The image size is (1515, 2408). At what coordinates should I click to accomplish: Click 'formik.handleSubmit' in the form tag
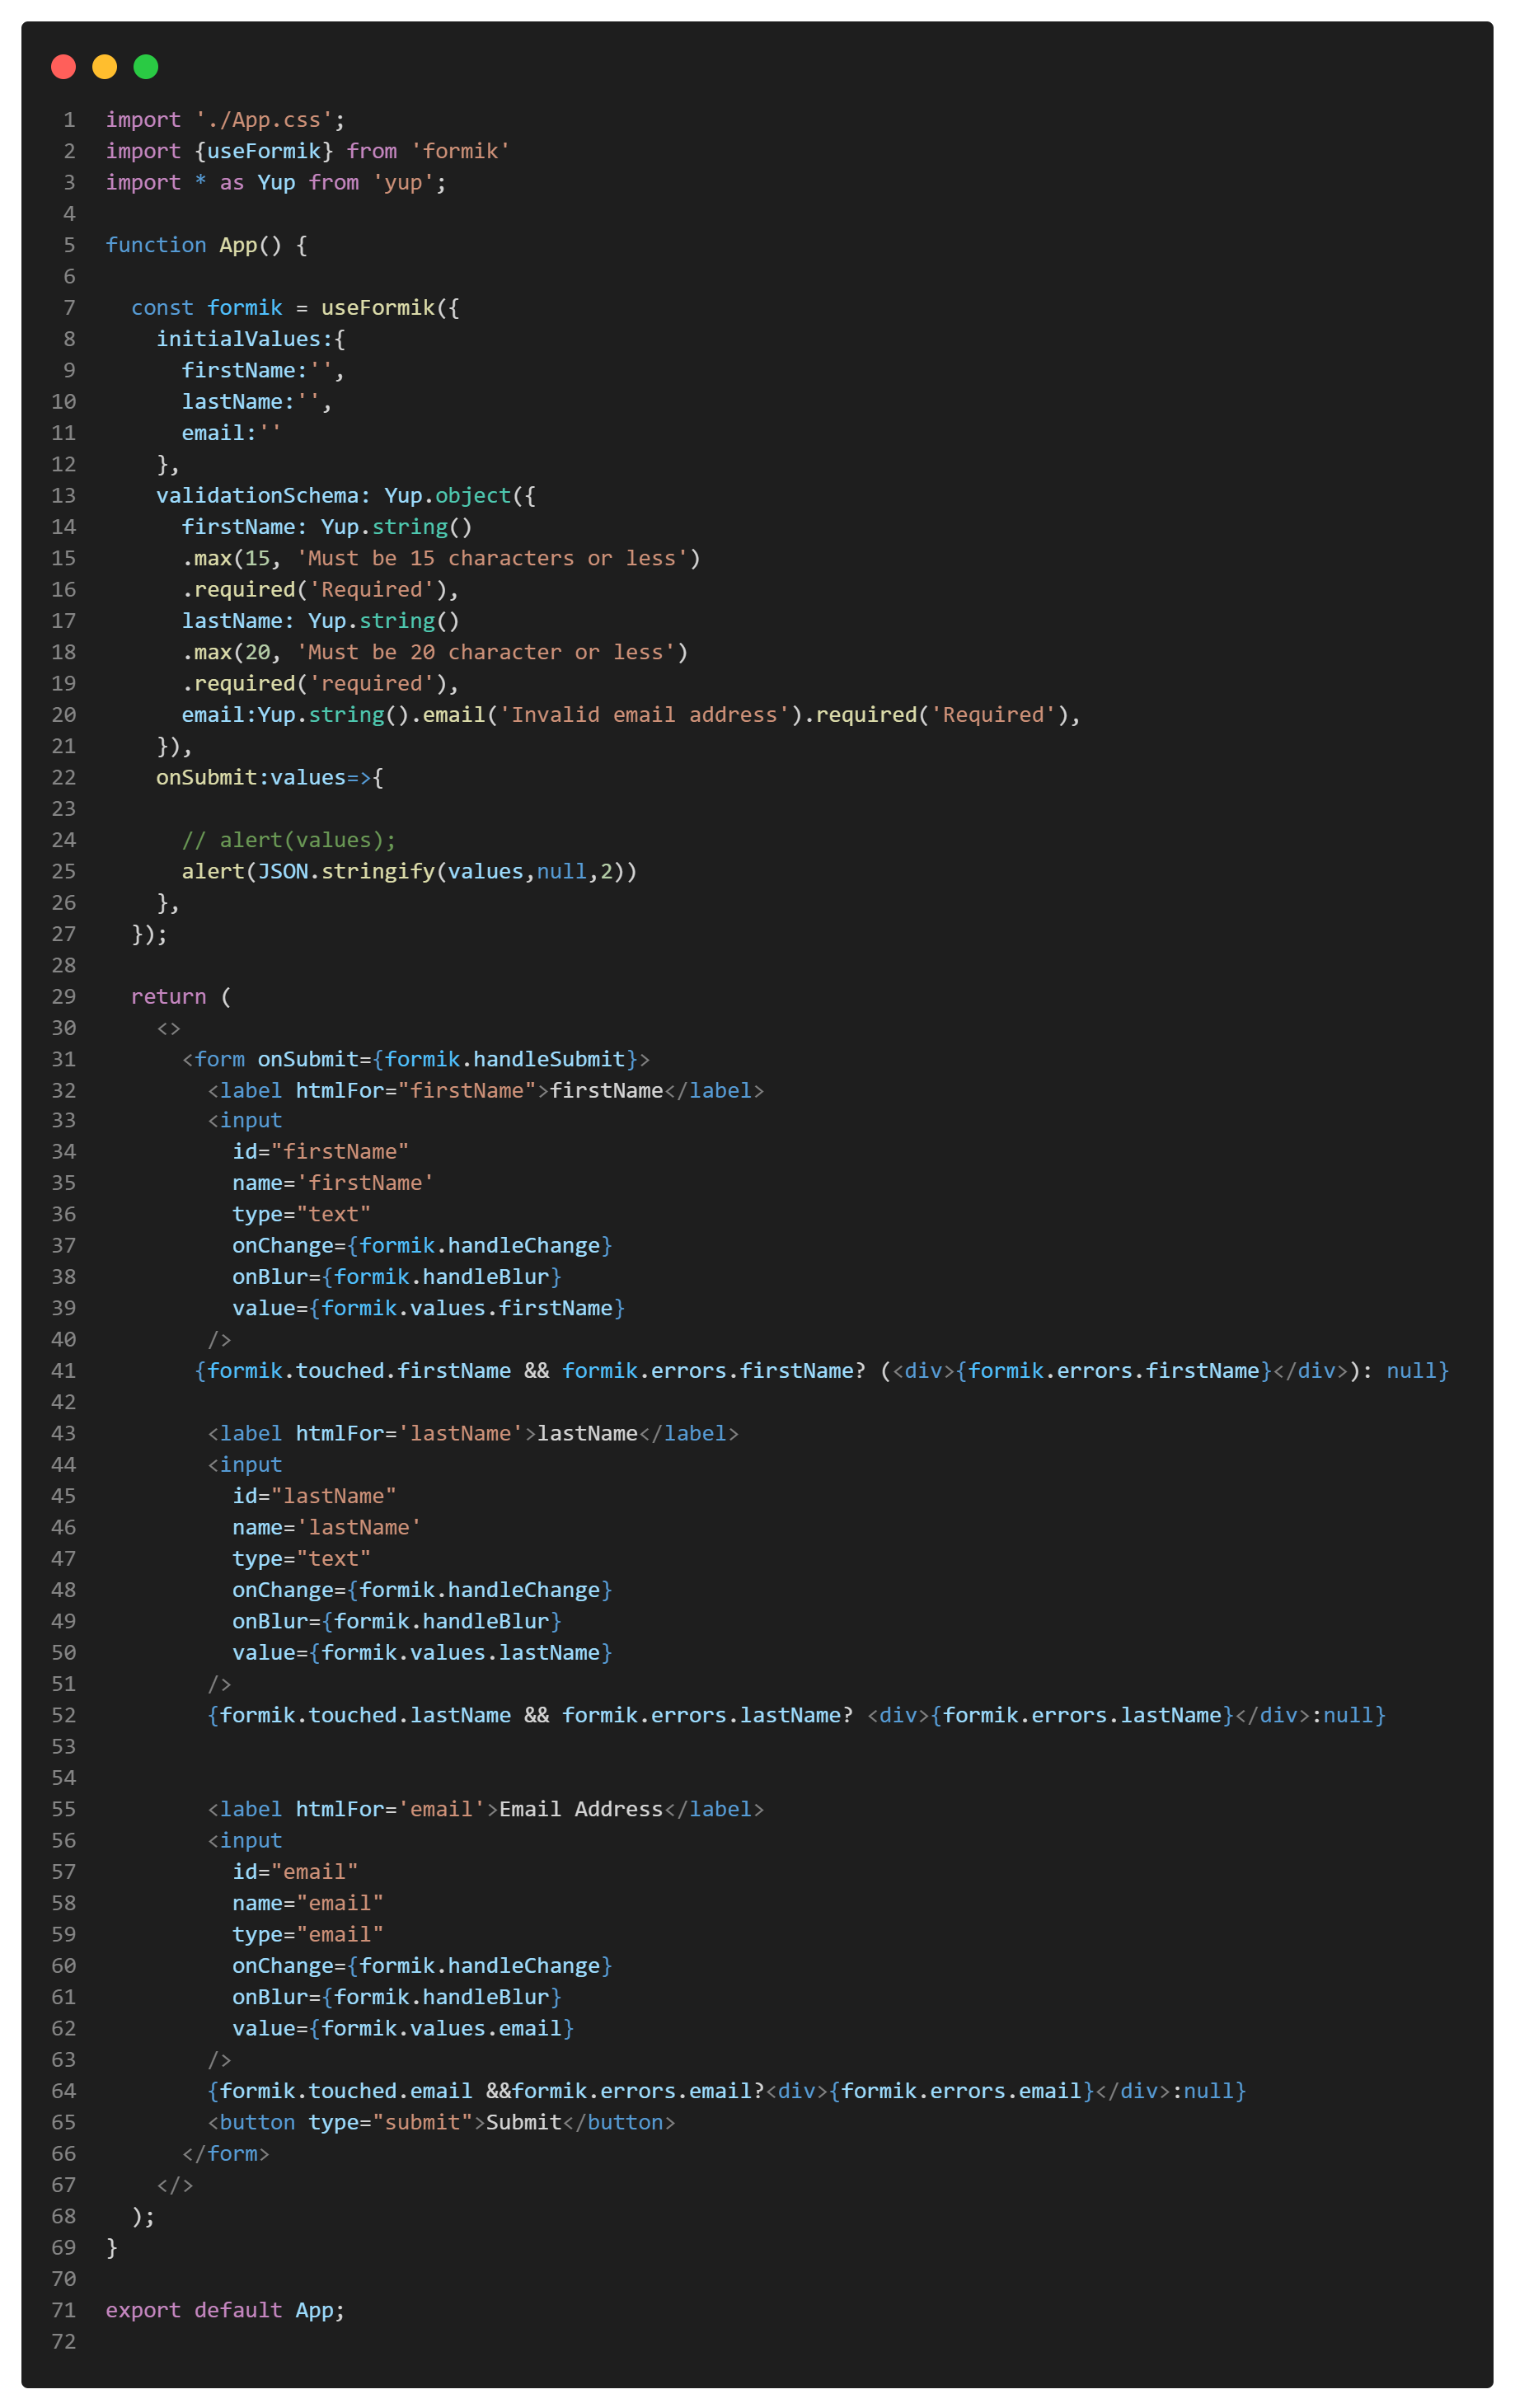pyautogui.click(x=505, y=1059)
